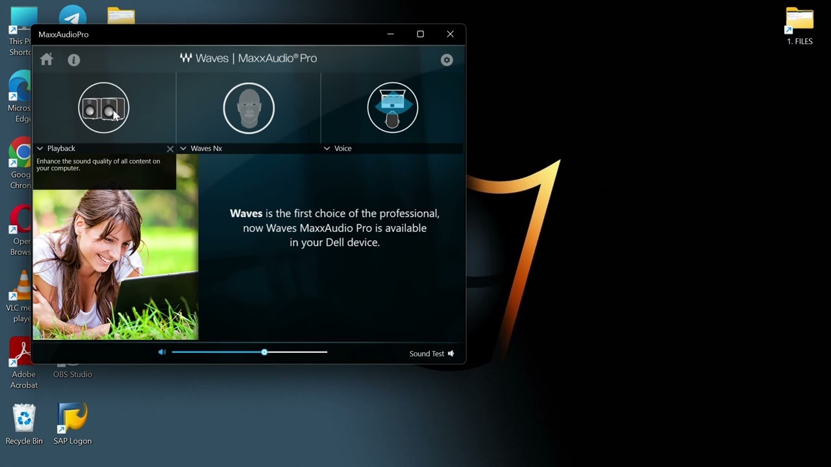
Task: Expand the Playback chevron
Action: 40,149
